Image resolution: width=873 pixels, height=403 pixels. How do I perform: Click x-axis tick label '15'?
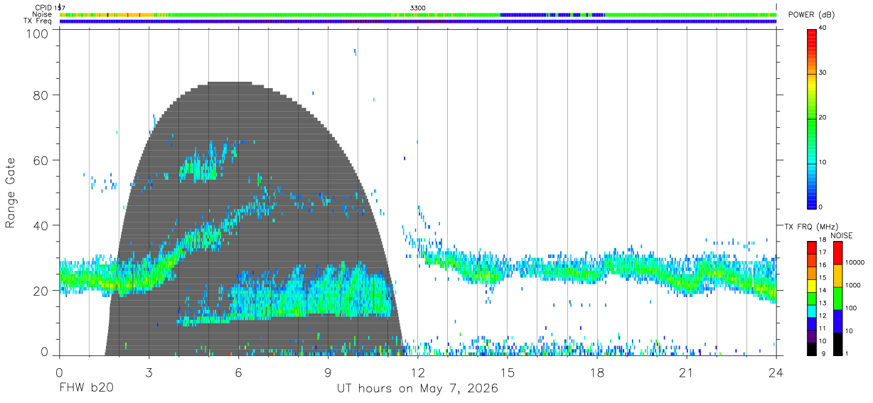(508, 372)
